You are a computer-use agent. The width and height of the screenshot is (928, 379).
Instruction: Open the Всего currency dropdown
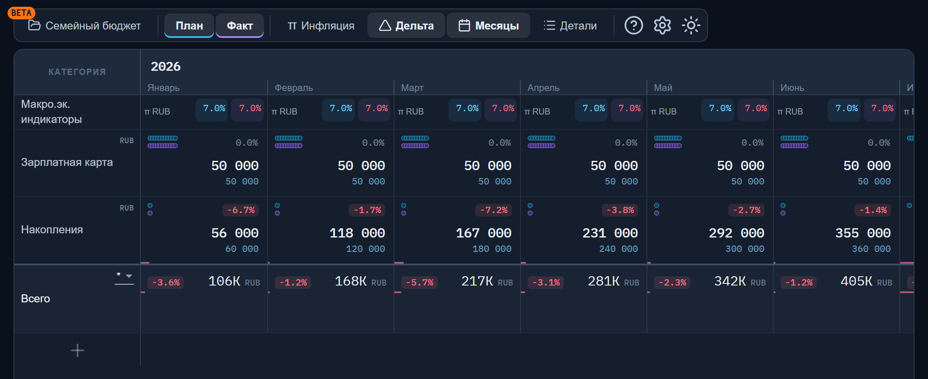pyautogui.click(x=124, y=276)
